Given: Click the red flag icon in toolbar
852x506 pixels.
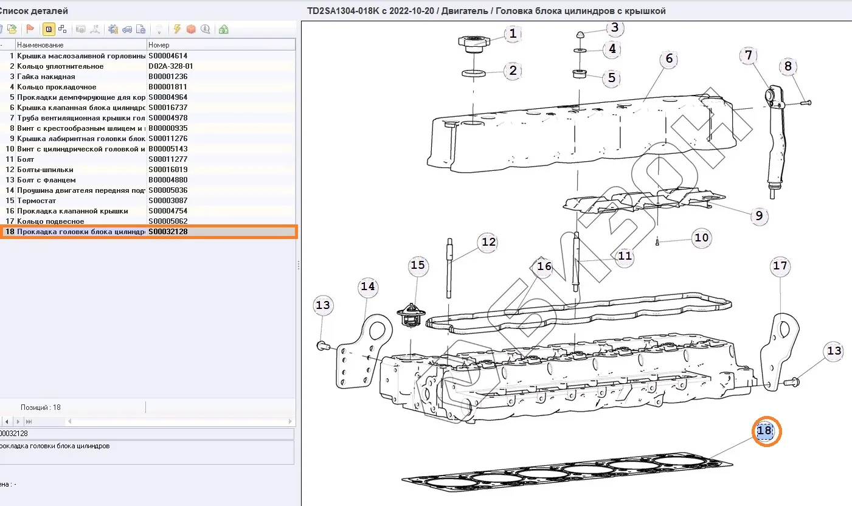Looking at the screenshot, I should 30,29.
